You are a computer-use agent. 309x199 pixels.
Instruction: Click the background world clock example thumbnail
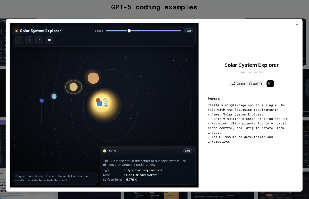coord(156,195)
